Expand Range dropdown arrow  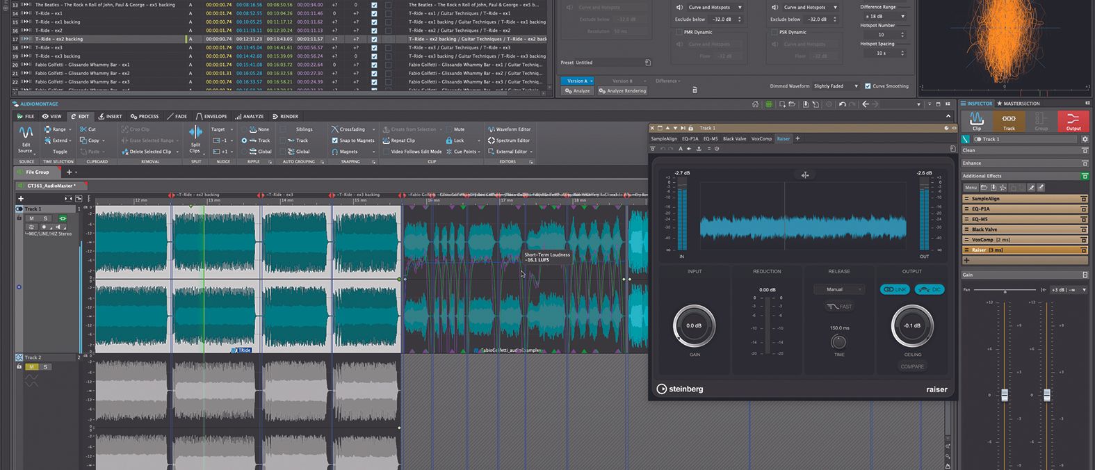[70, 129]
